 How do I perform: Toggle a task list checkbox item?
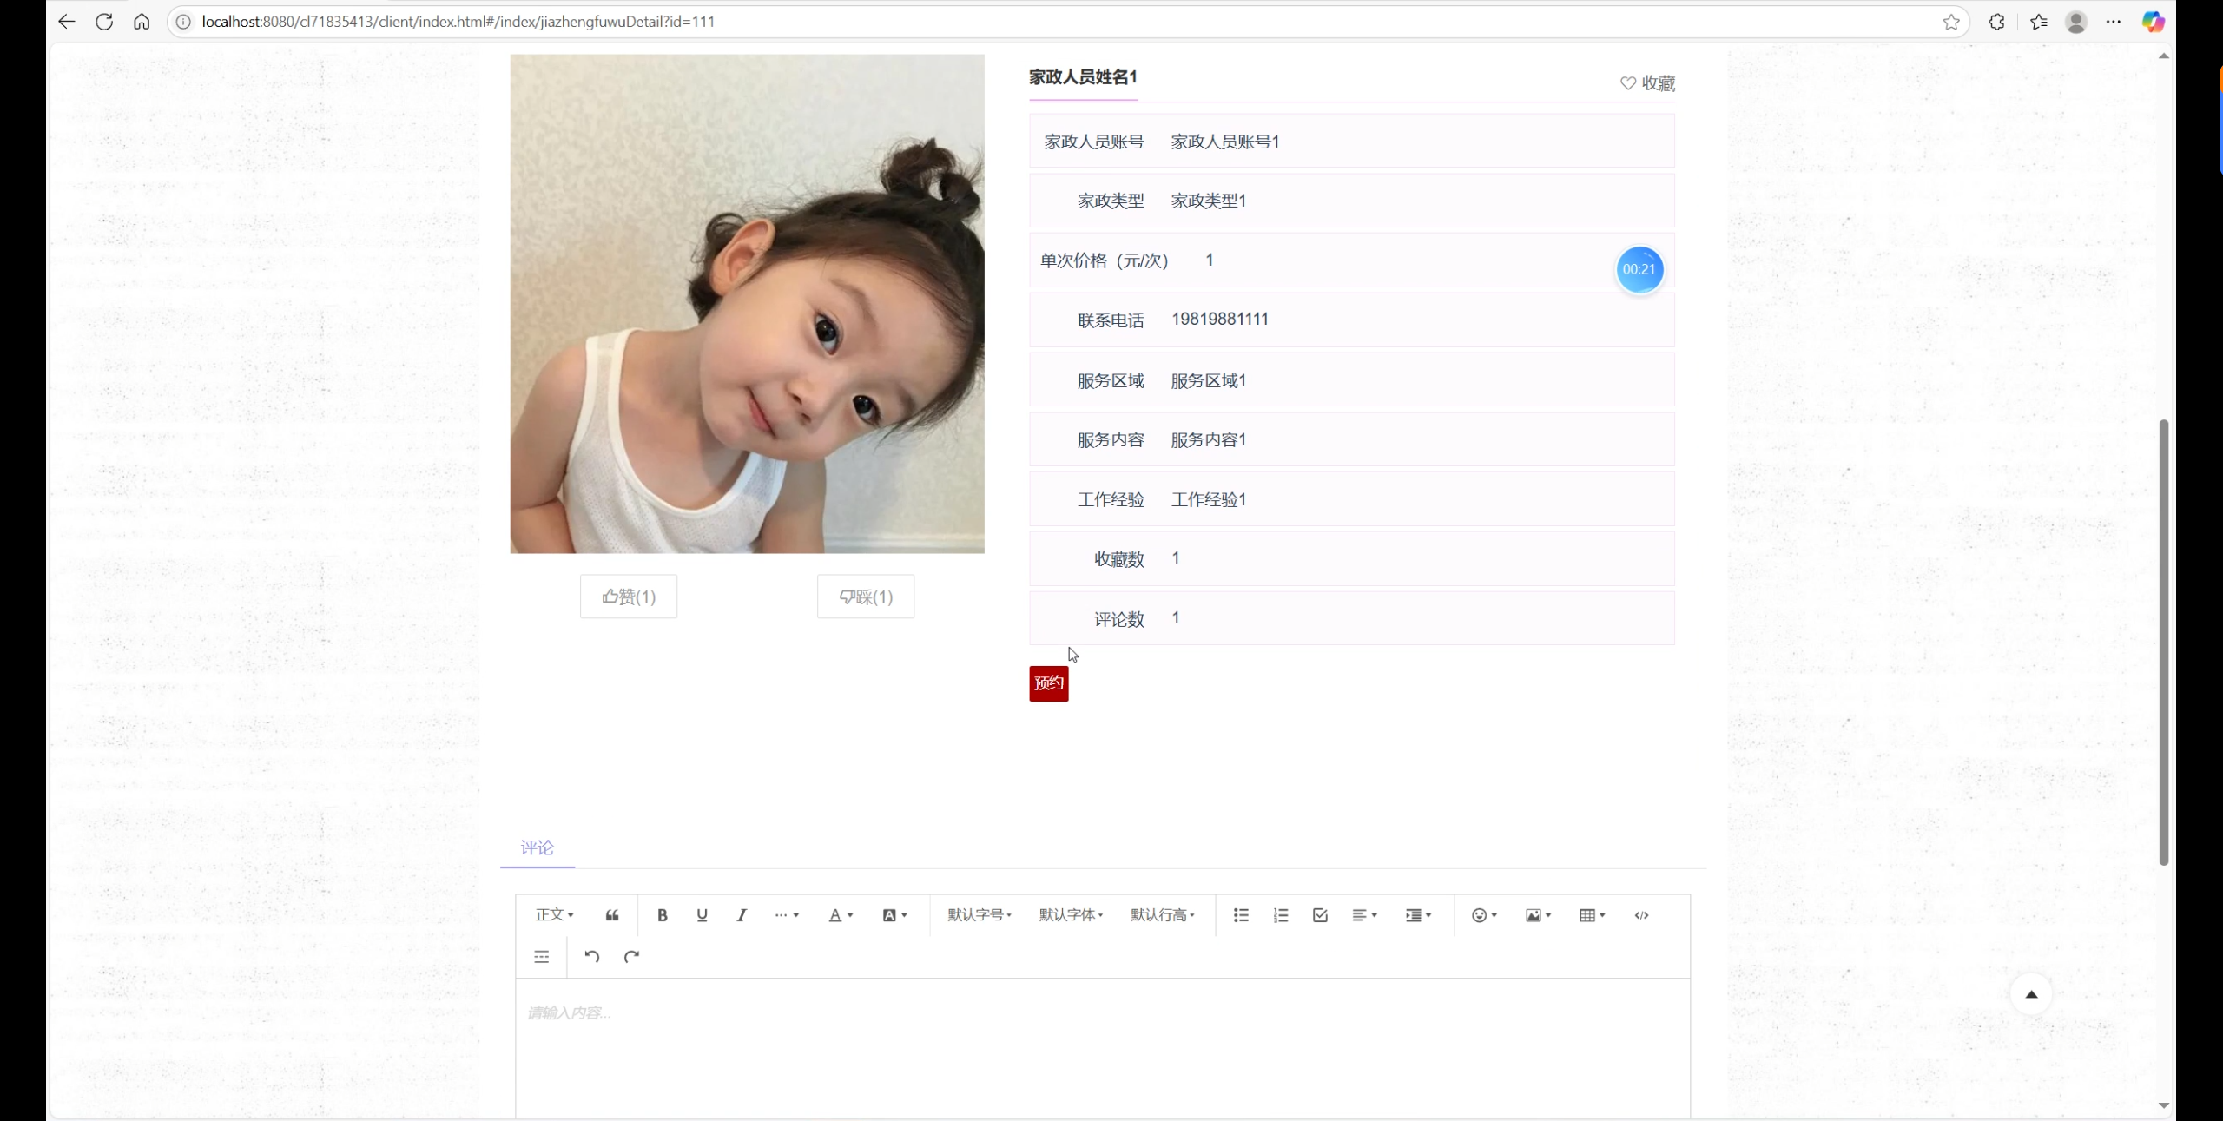coord(1318,915)
